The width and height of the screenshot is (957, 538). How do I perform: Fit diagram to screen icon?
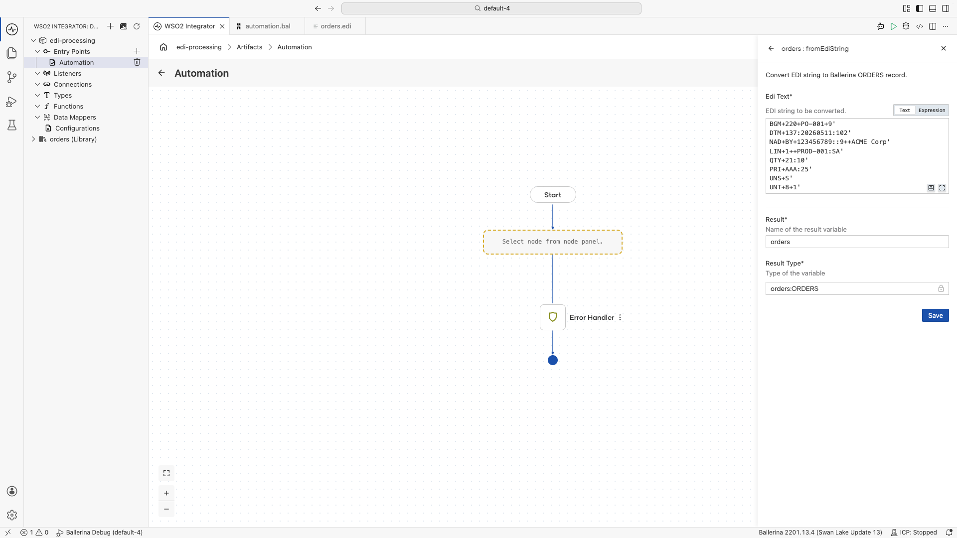pos(166,473)
